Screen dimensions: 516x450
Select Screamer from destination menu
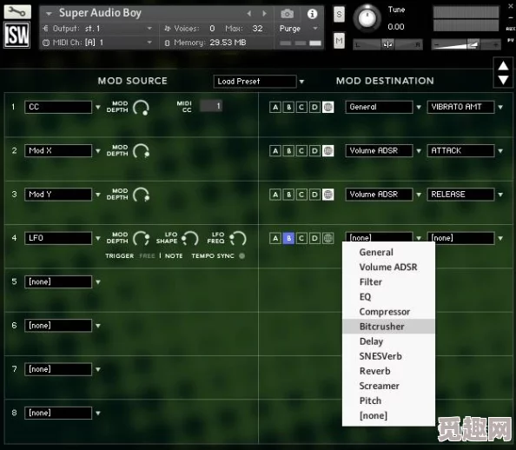click(388, 386)
